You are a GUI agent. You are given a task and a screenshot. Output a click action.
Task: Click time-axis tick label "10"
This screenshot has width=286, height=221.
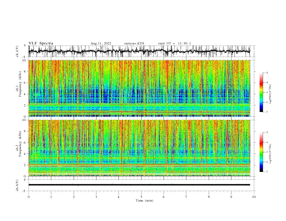[x=254, y=197]
